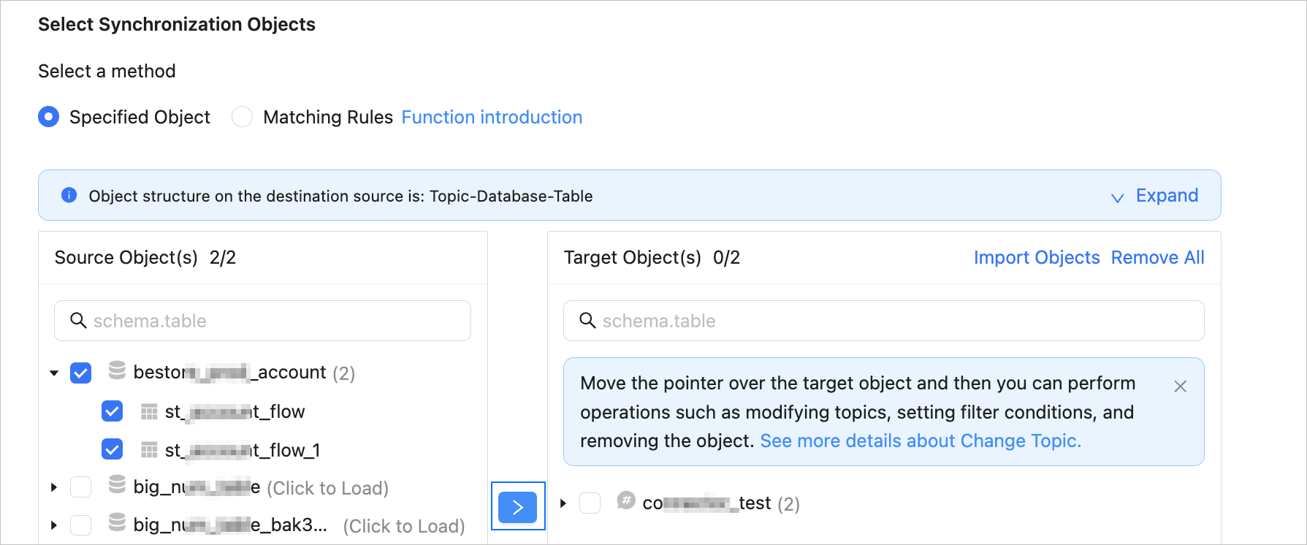Open the Function introduction link
This screenshot has width=1307, height=545.
pos(492,117)
